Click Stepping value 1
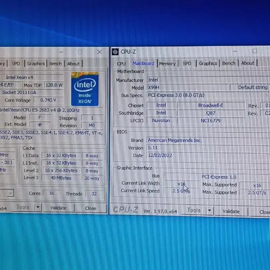This screenshot has height=270, width=270. [92, 118]
